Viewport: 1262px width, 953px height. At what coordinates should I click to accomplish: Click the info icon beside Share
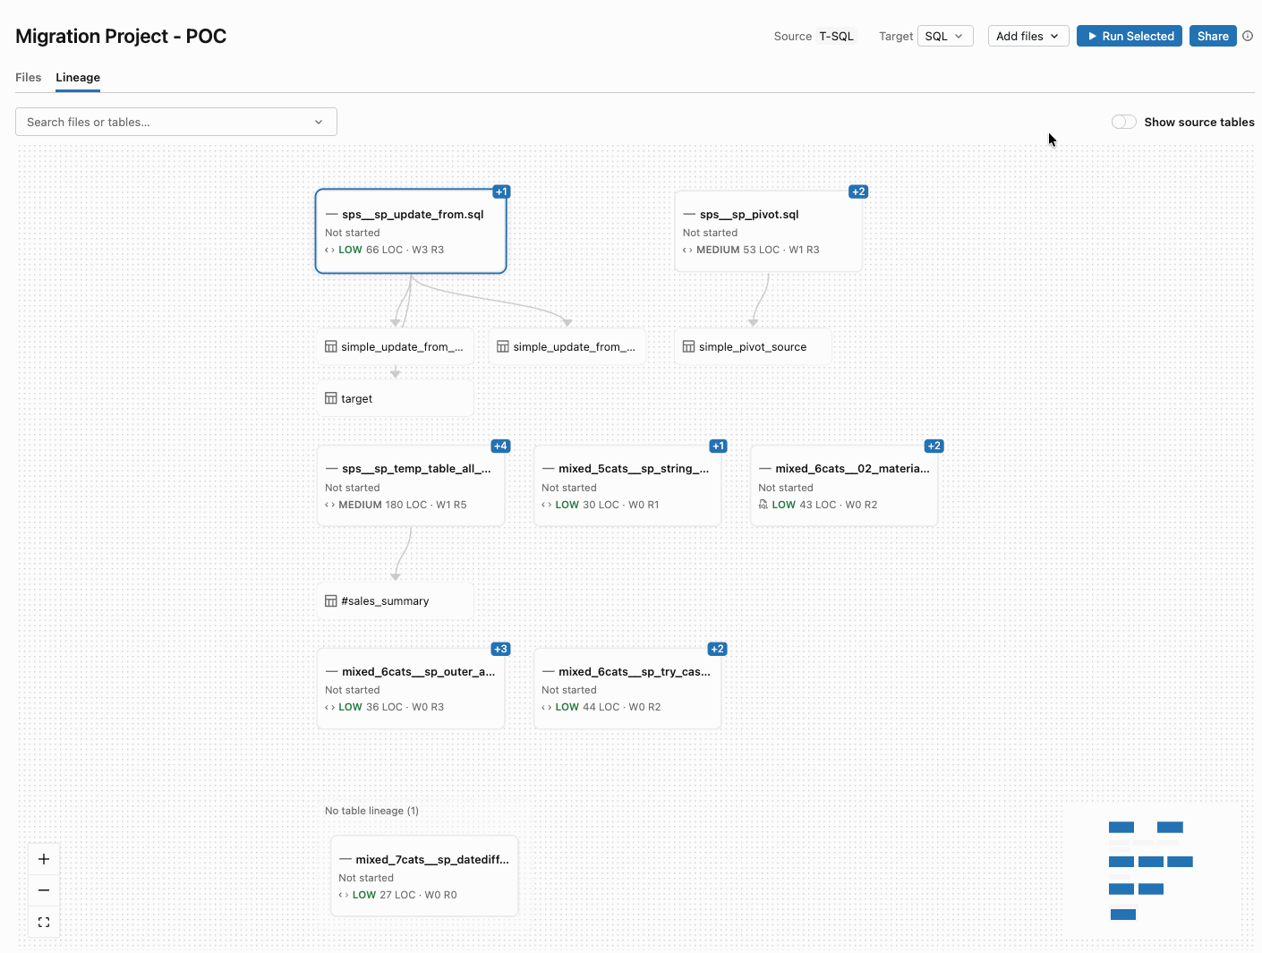coord(1248,36)
